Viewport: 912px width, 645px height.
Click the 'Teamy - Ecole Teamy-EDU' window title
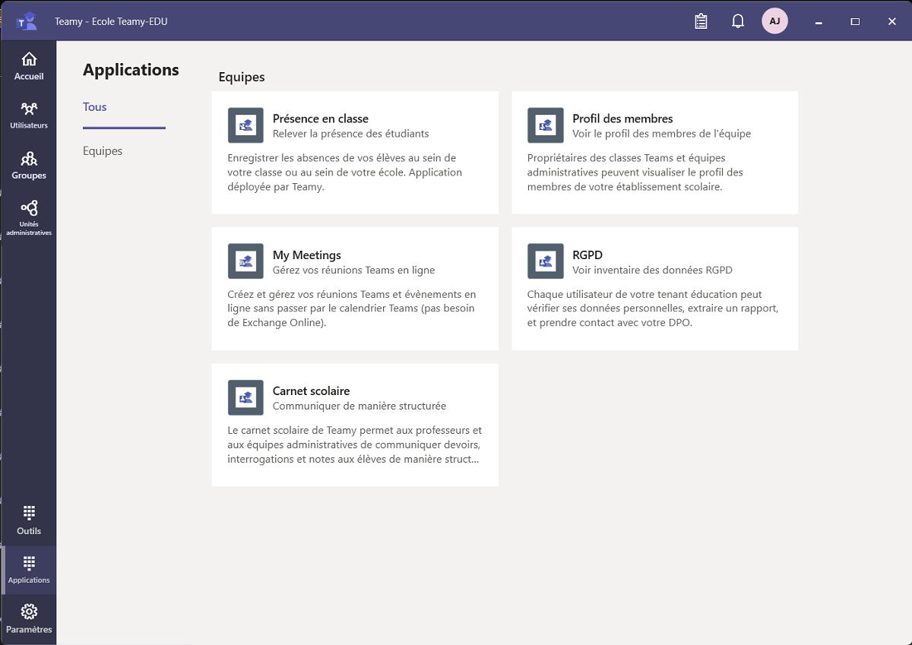(111, 21)
